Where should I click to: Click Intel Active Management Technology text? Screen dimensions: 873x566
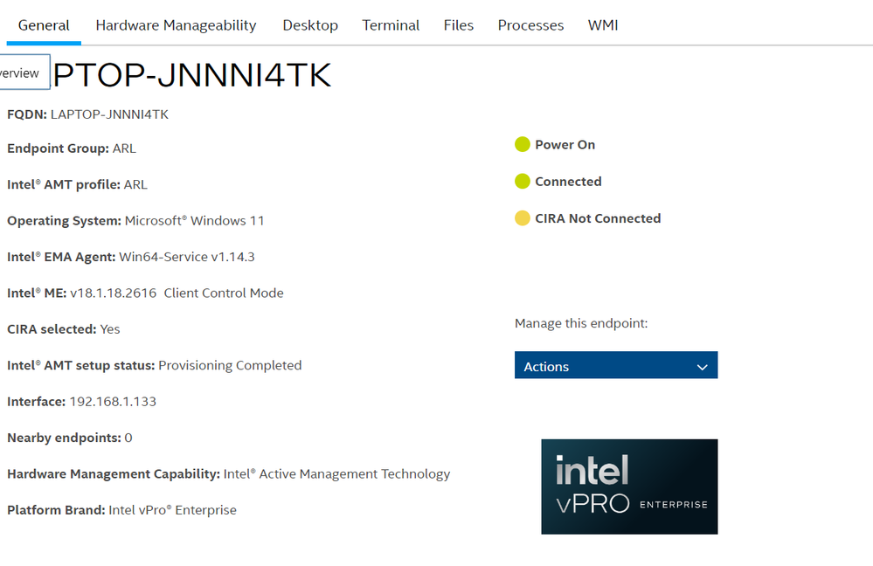336,474
